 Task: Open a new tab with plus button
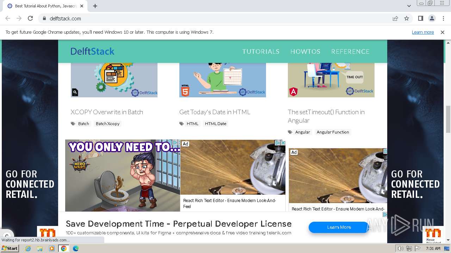click(95, 6)
